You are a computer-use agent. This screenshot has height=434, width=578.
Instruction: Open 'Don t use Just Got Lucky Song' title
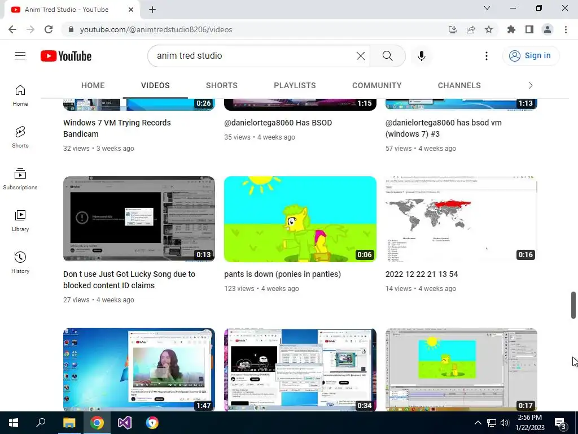[x=129, y=280]
